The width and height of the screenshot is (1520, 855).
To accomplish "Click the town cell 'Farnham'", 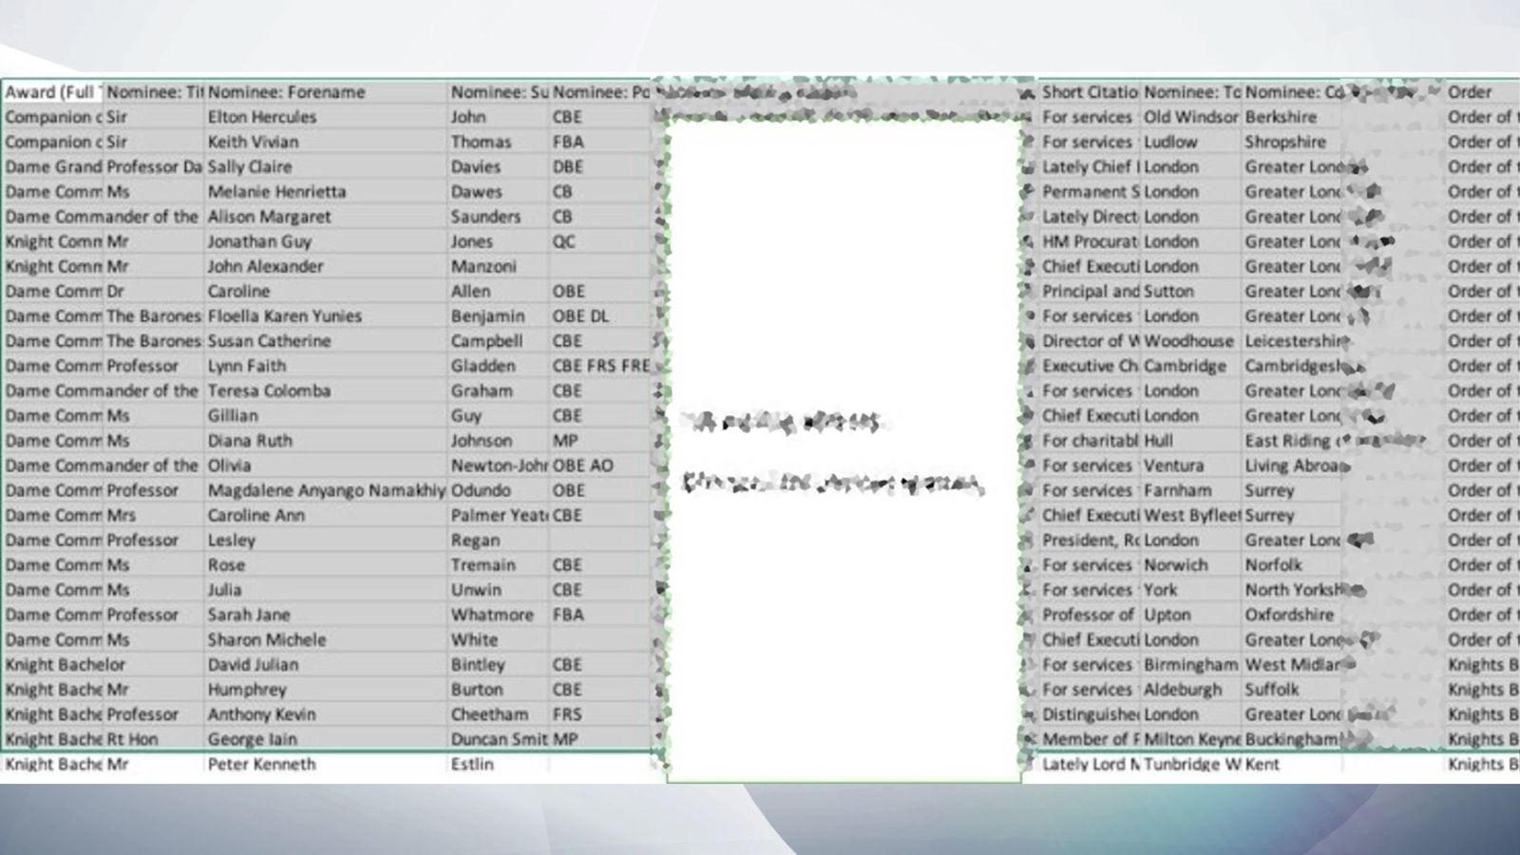I will coord(1191,490).
